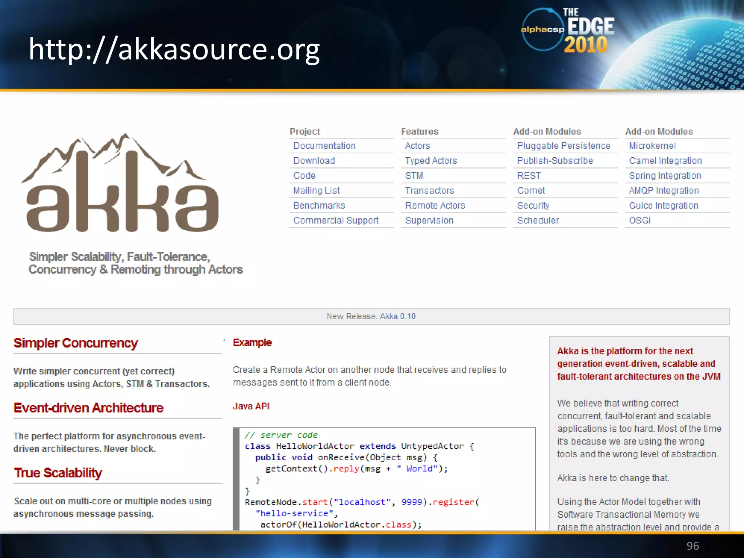The image size is (744, 558).
Task: Open Commercial Support link
Action: tap(336, 220)
